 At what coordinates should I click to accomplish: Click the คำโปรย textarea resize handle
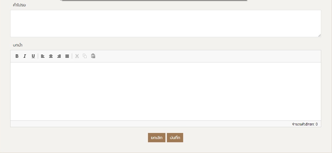point(319,35)
